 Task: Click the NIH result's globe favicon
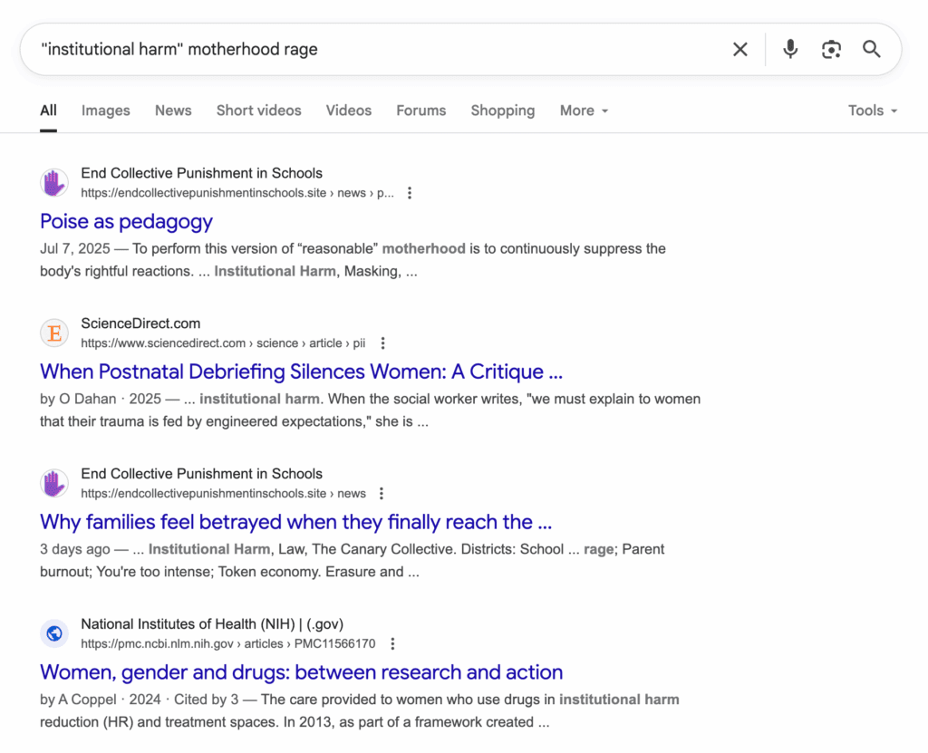pyautogui.click(x=53, y=633)
